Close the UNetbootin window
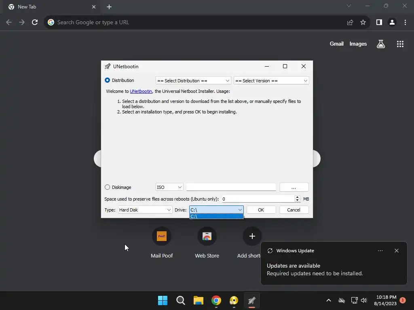The width and height of the screenshot is (414, 310). pyautogui.click(x=304, y=67)
